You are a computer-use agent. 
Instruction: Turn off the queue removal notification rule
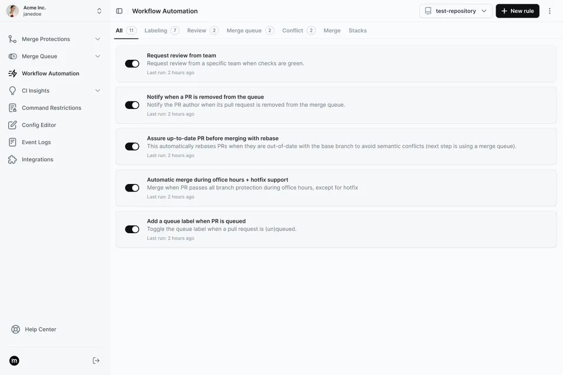click(x=133, y=104)
